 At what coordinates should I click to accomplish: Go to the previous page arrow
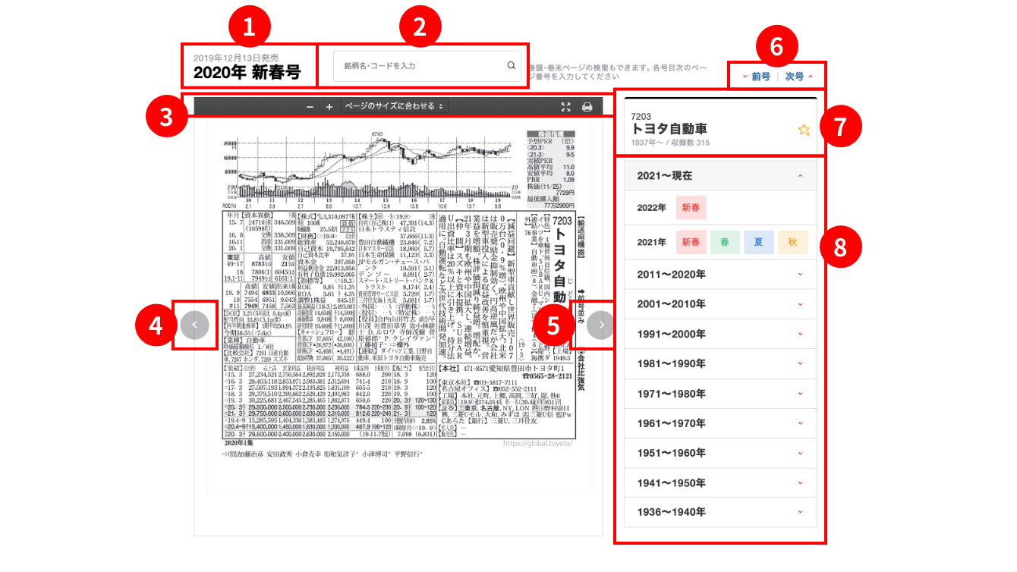click(194, 325)
